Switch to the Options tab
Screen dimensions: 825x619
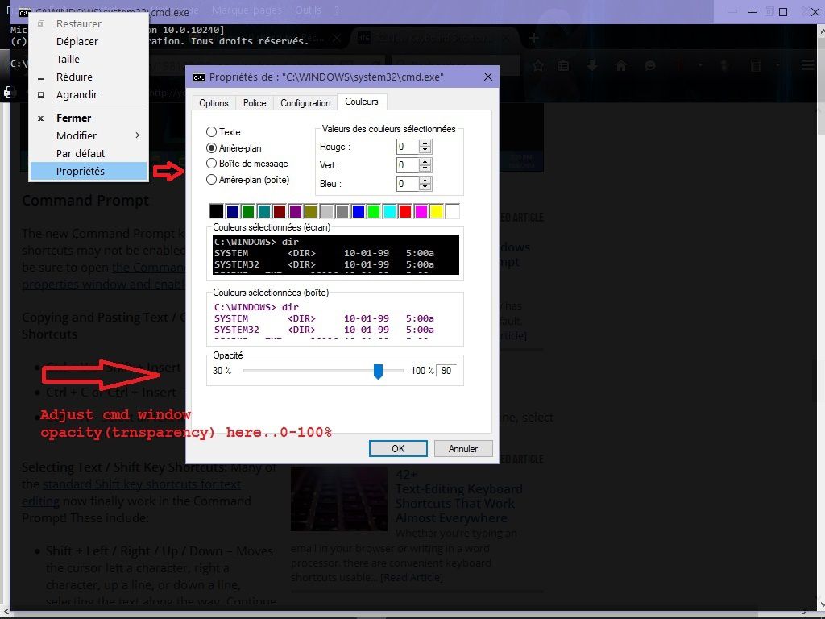click(x=214, y=103)
